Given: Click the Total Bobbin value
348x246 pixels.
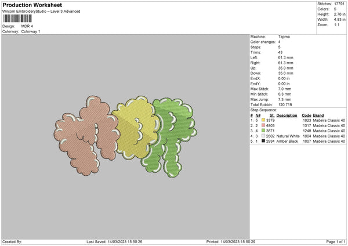Looking at the screenshot, I should [x=285, y=104].
